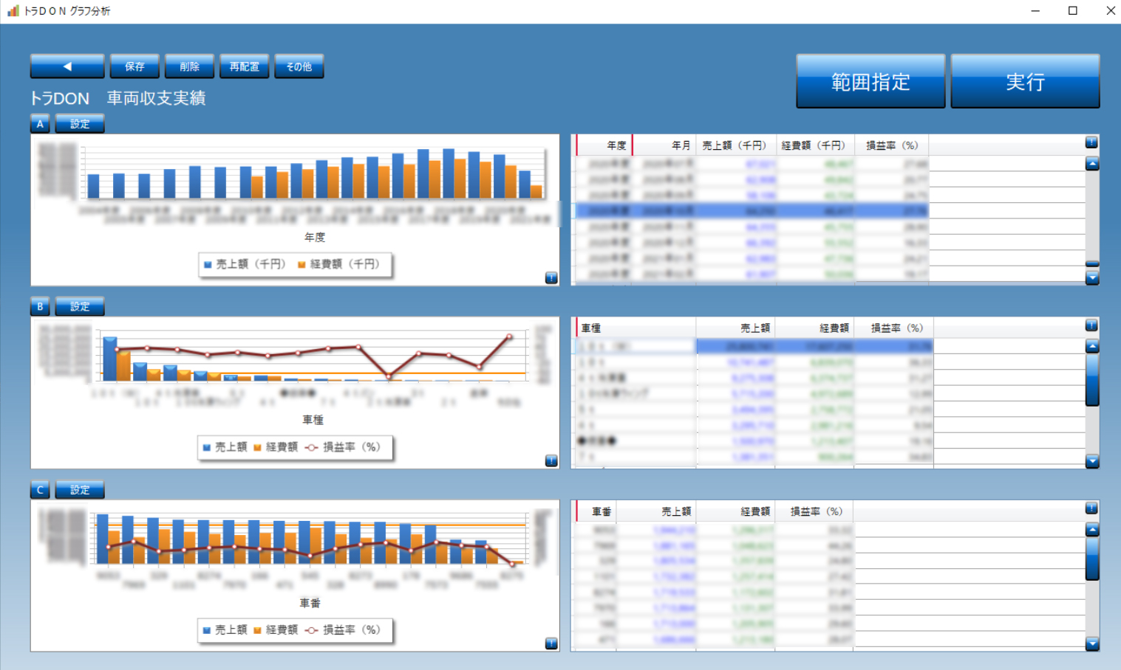The image size is (1121, 670).
Task: Click the exclamation icon in chart C
Action: pos(551,643)
